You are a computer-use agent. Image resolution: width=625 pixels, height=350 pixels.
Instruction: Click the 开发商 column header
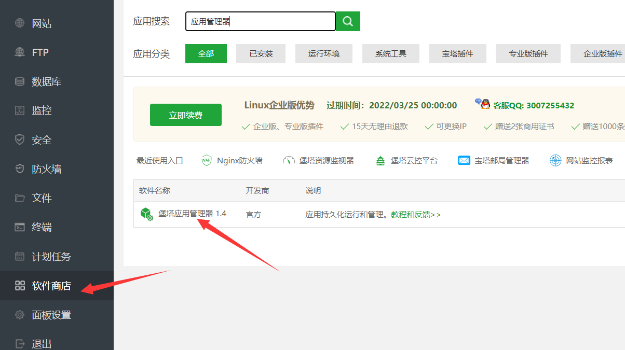257,190
